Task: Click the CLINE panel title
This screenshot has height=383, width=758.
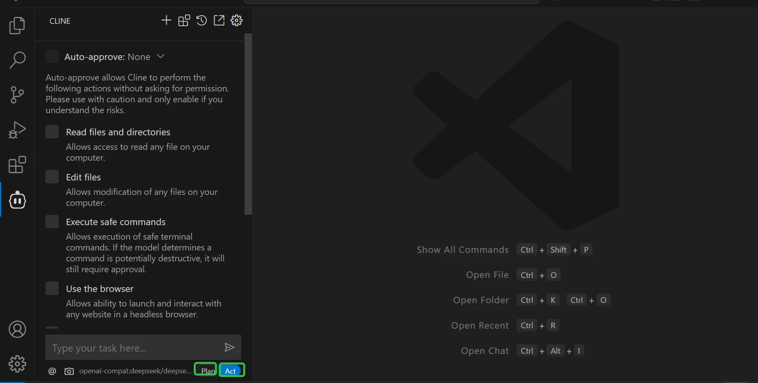Action: (60, 21)
